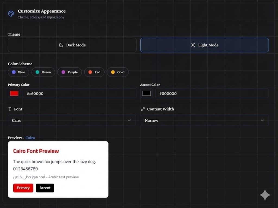This screenshot has height=208, width=278.
Task: Open the black Accent Color swatch
Action: pyautogui.click(x=147, y=94)
